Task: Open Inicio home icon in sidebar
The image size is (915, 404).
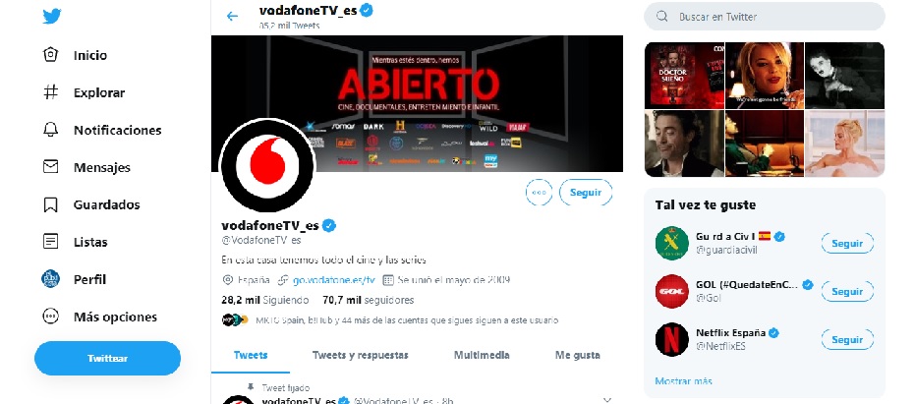Action: 51,55
